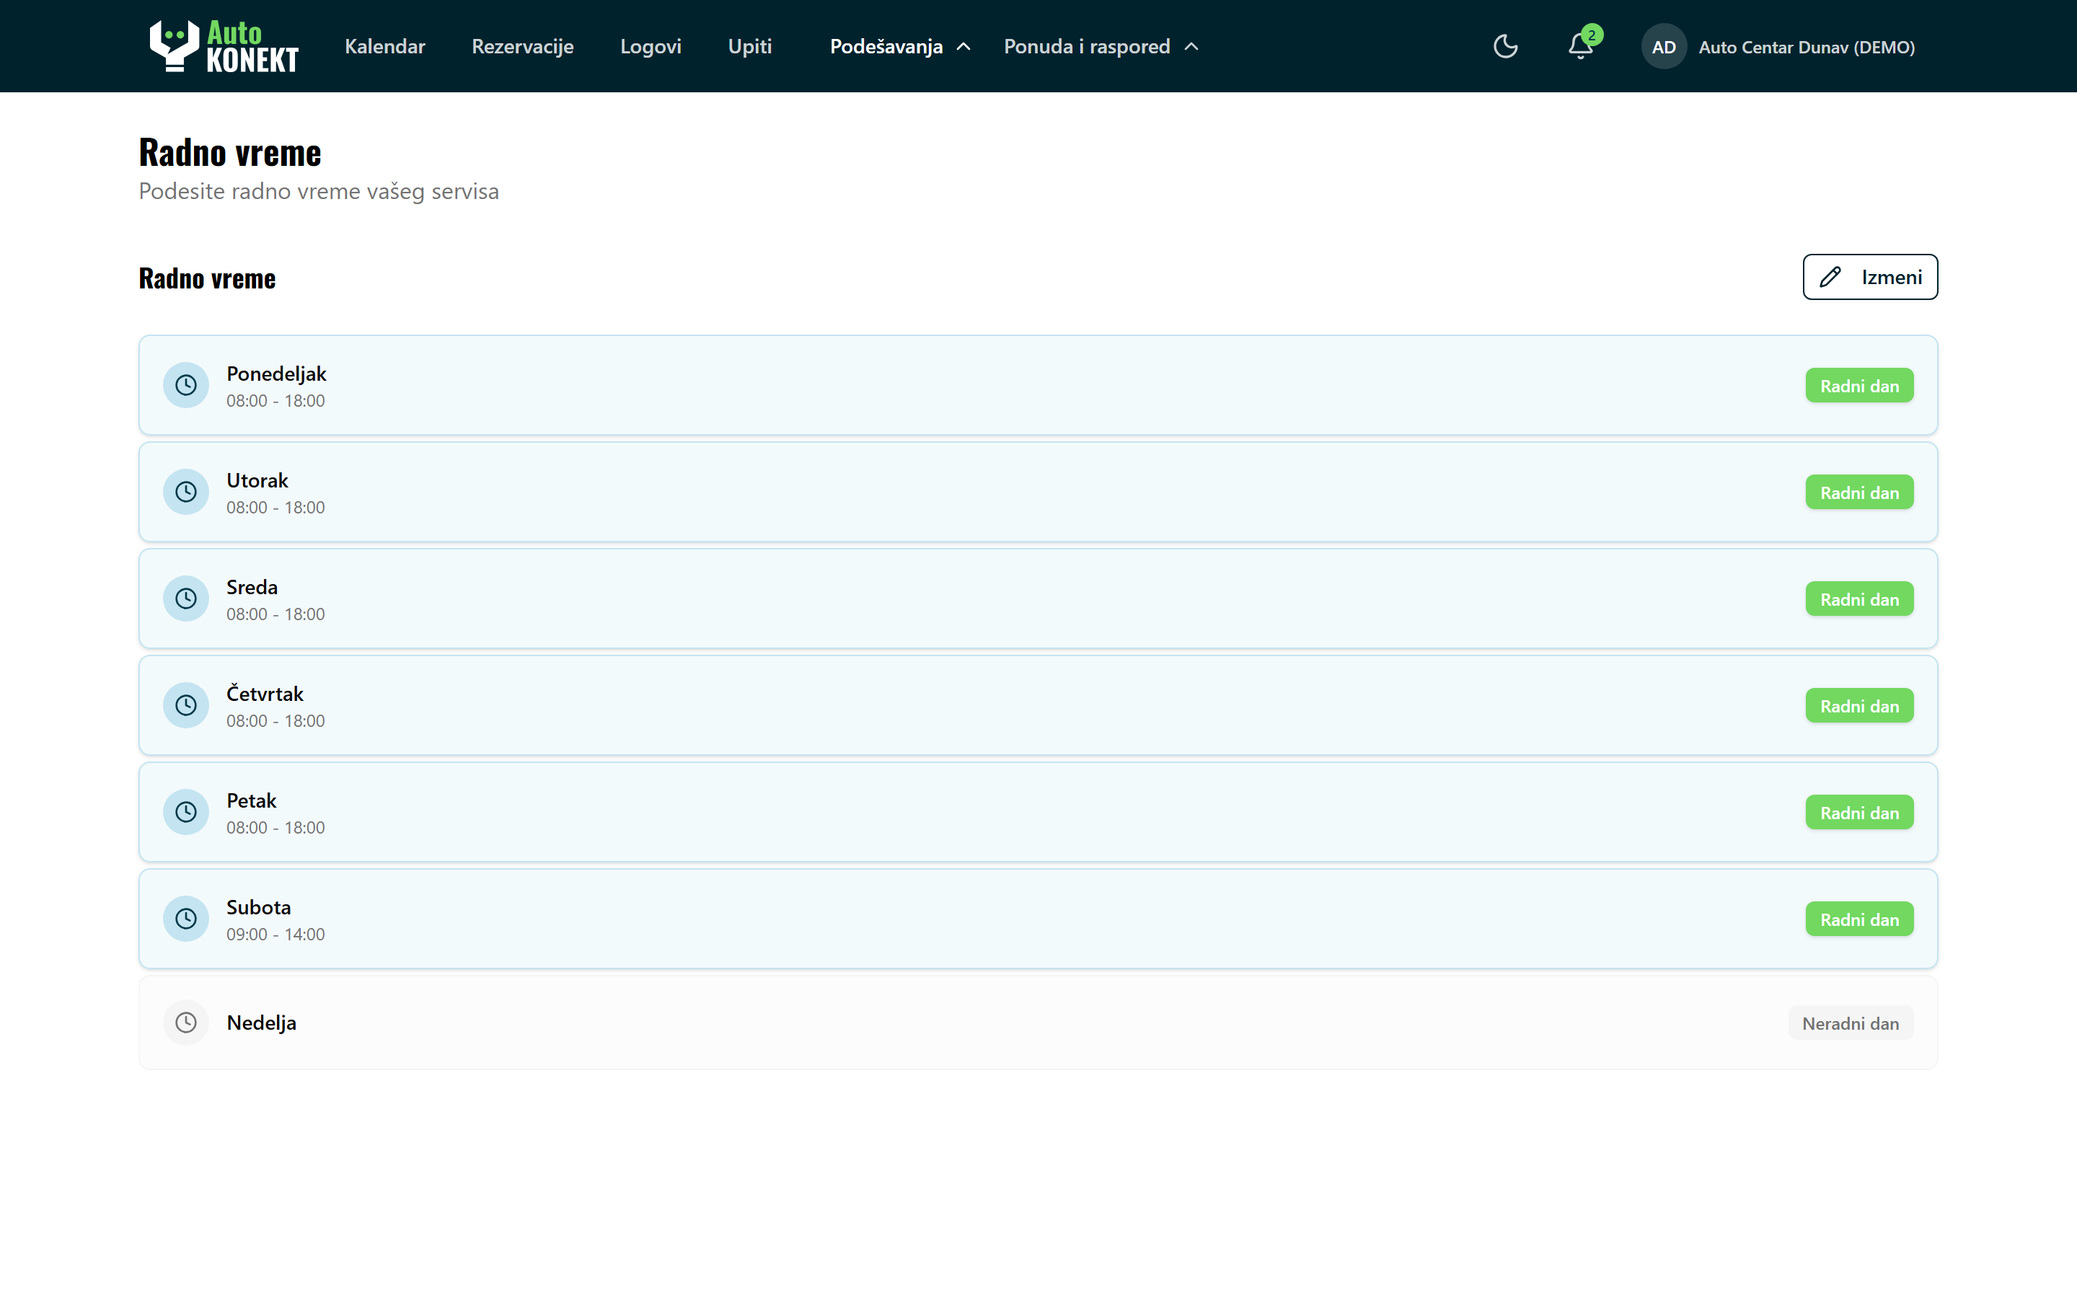Click the clock icon for Utorak
This screenshot has width=2077, height=1298.
(185, 492)
